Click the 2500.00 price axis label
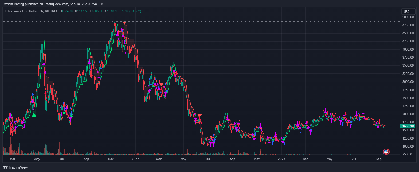 (x=408, y=98)
